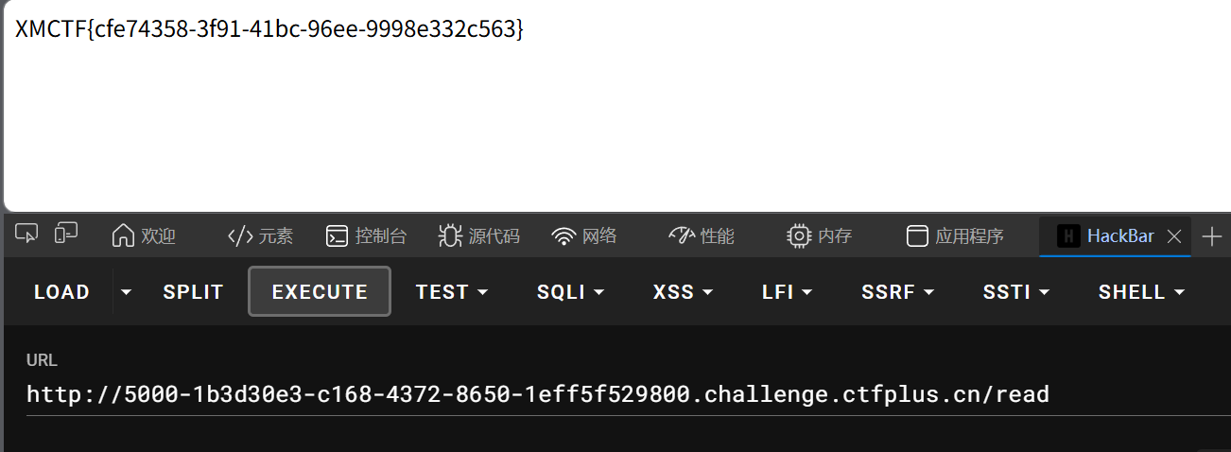Toggle device emulation icon
The image size is (1231, 452).
click(x=66, y=235)
